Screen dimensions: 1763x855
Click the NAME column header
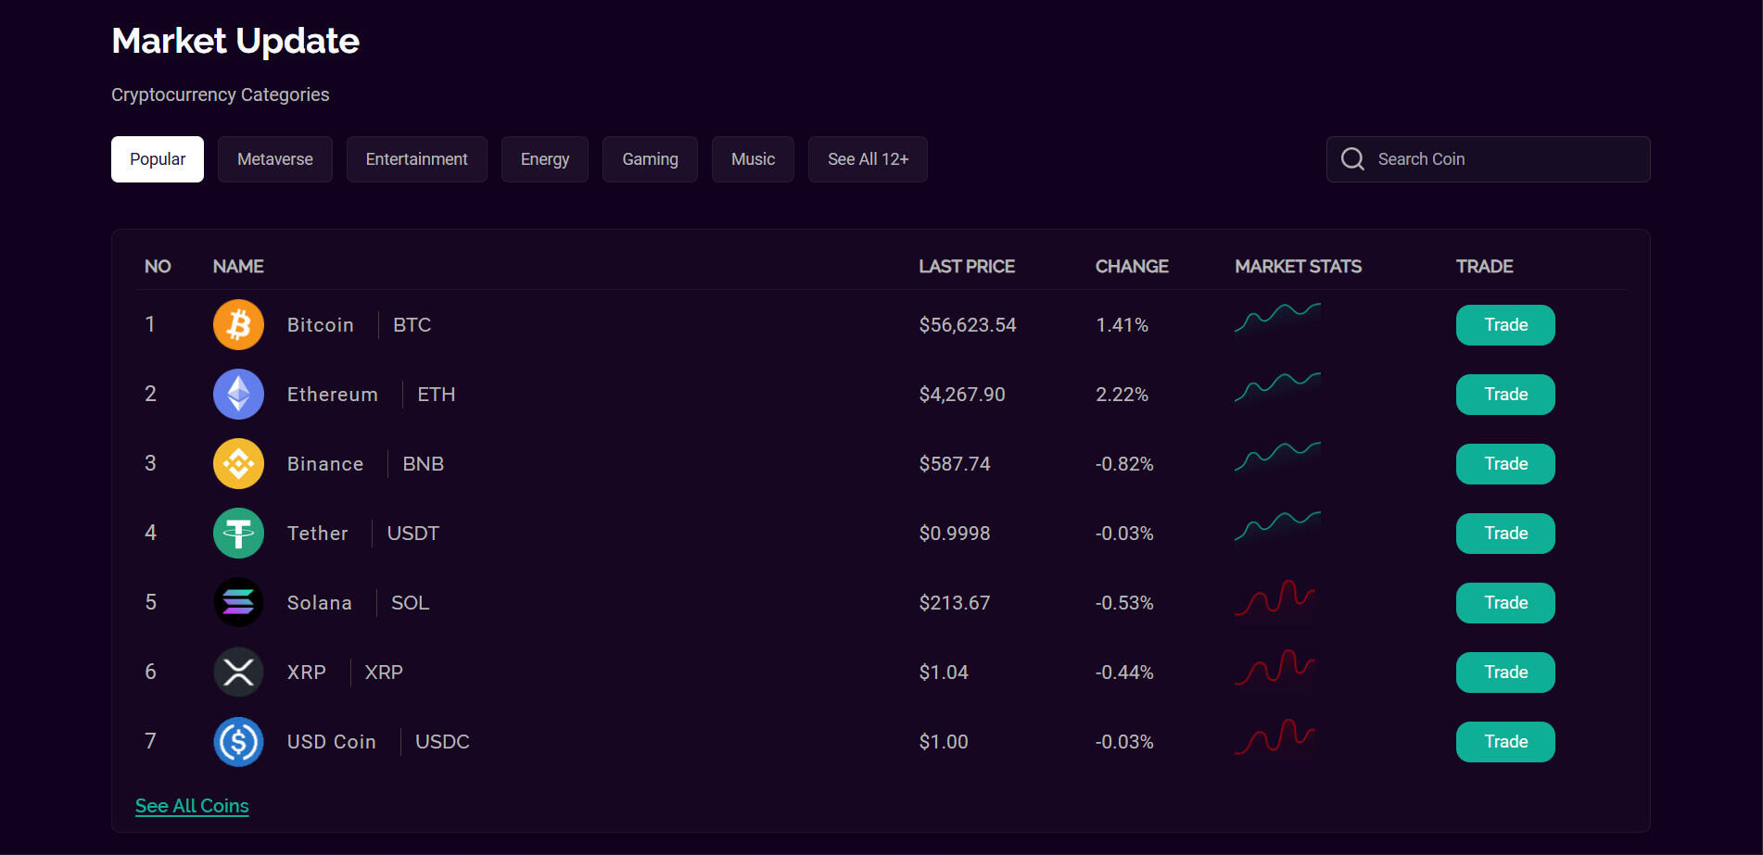tap(238, 267)
